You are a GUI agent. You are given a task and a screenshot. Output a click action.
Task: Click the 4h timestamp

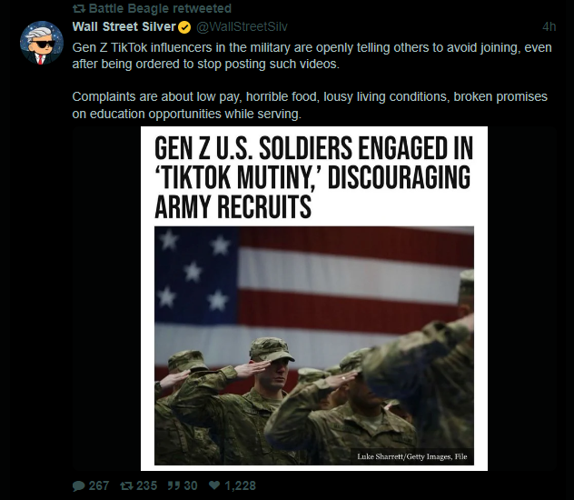point(549,25)
